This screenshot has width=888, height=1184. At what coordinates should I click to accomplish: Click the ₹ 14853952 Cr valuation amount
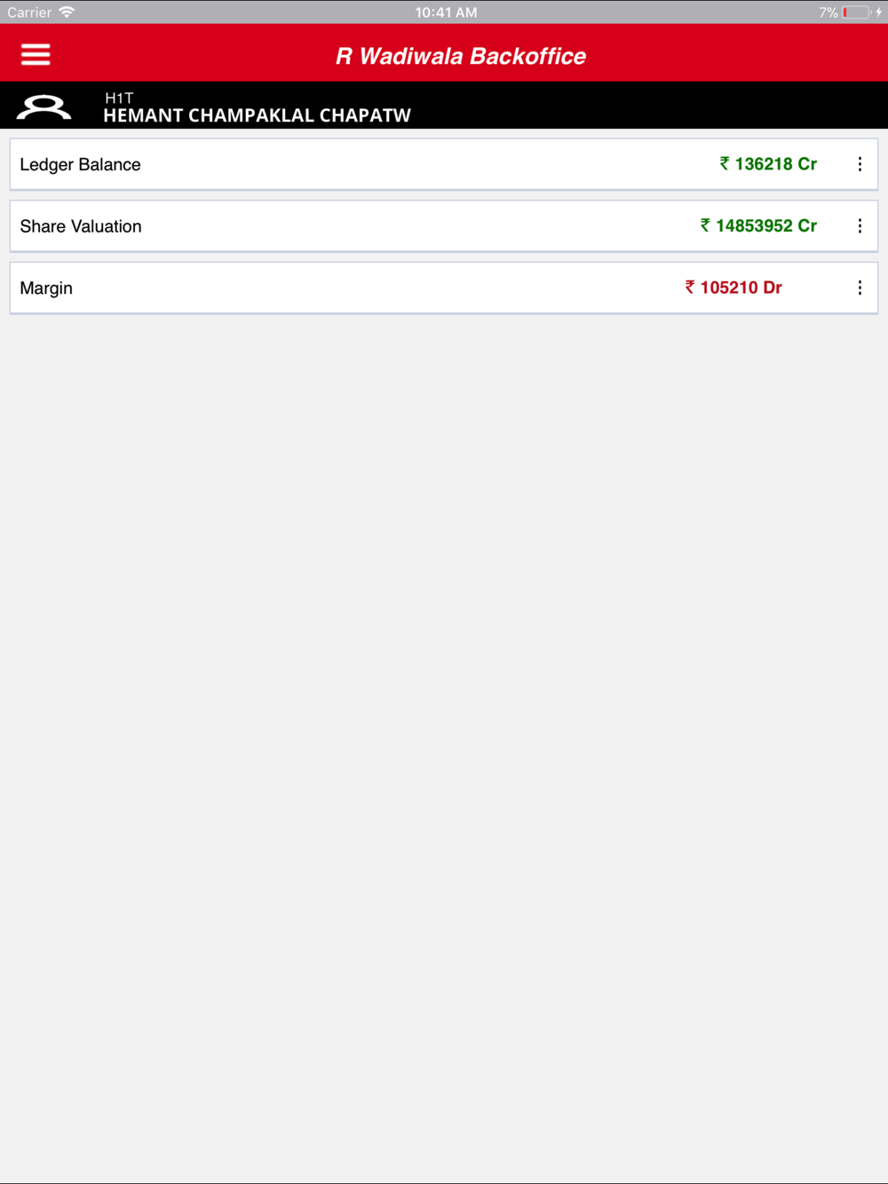pos(758,226)
